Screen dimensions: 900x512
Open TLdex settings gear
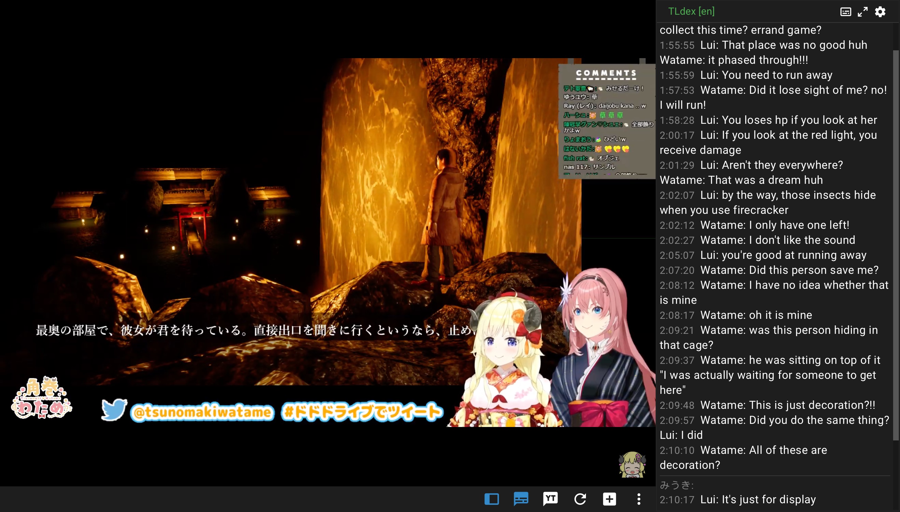[x=880, y=12]
